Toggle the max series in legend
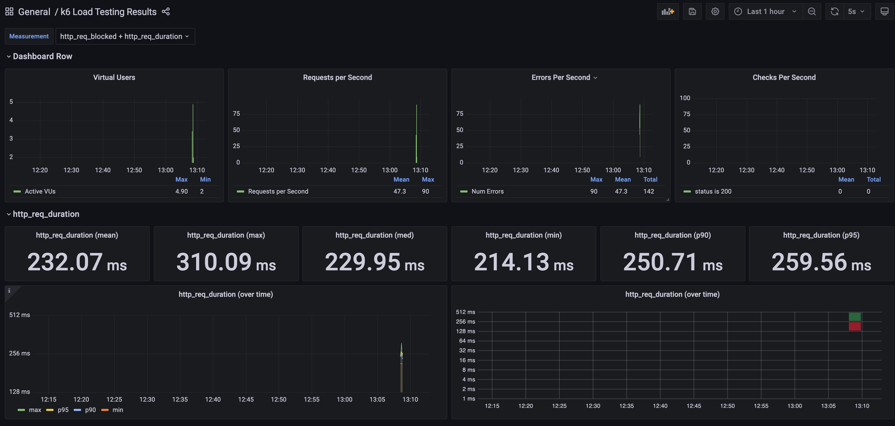The image size is (895, 426). tap(35, 410)
